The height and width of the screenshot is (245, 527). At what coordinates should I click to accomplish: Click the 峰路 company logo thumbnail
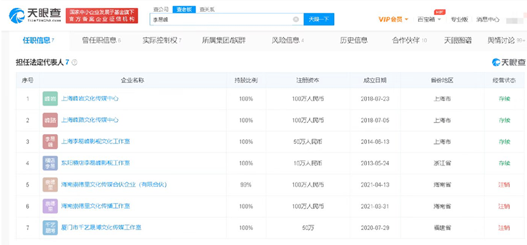pyautogui.click(x=50, y=120)
